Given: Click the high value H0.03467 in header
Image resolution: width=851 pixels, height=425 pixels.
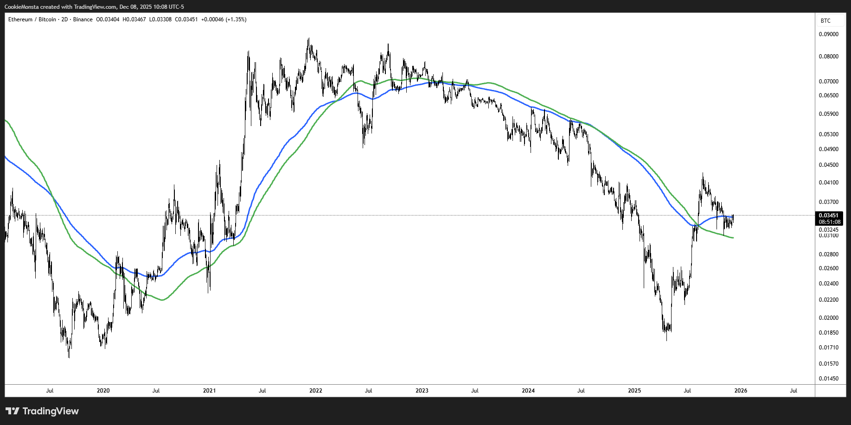Looking at the screenshot, I should (134, 19).
